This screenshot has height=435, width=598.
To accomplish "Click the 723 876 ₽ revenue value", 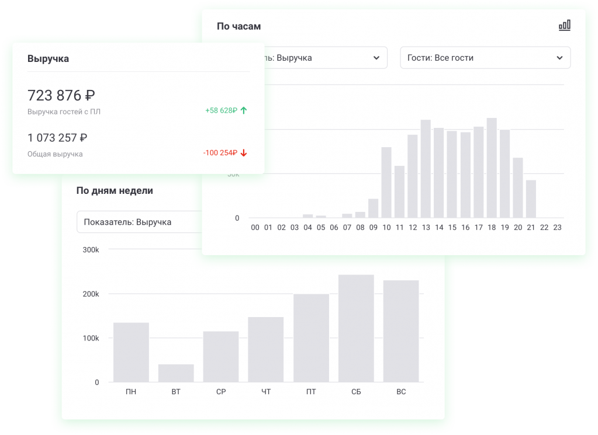I will click(x=61, y=95).
